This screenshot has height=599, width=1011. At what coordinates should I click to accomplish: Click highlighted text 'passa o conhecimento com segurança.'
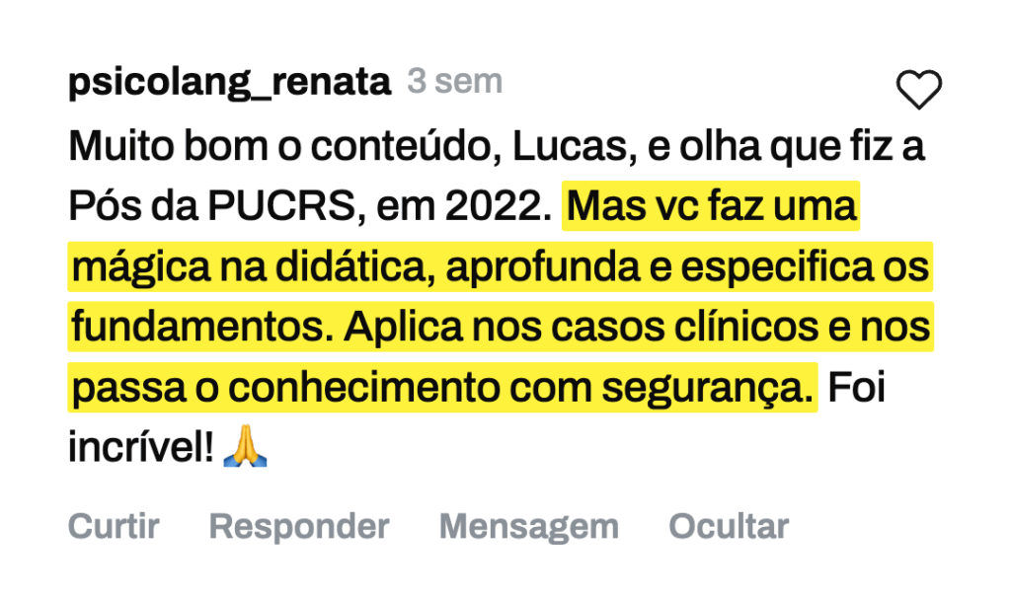[442, 387]
